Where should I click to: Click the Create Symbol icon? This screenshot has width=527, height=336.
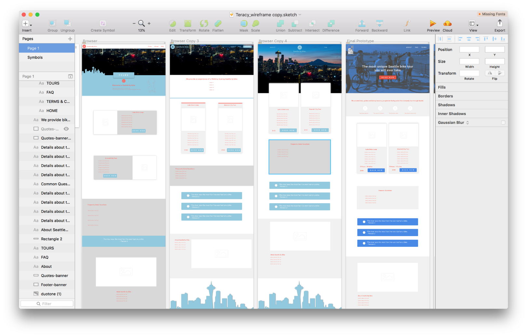[x=102, y=23]
